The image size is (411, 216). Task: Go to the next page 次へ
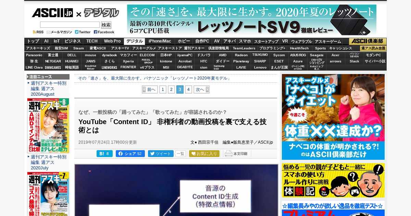201,89
